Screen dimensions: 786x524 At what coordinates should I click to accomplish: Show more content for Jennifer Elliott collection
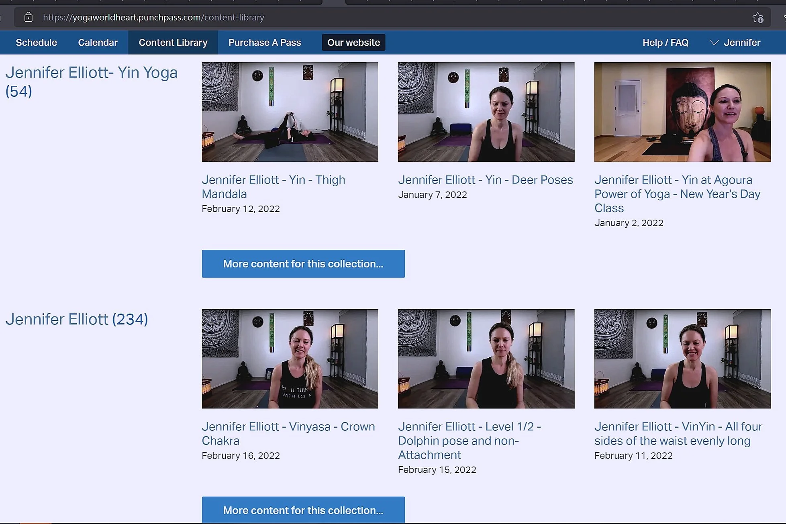click(x=303, y=510)
